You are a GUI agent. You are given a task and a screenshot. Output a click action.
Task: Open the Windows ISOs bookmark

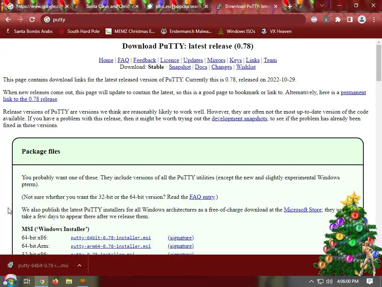coord(237,31)
